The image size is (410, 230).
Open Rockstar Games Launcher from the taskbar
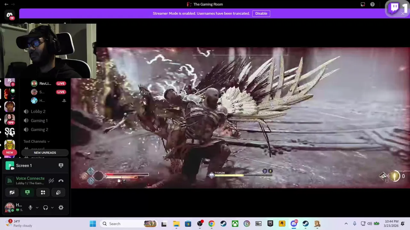(x=282, y=224)
